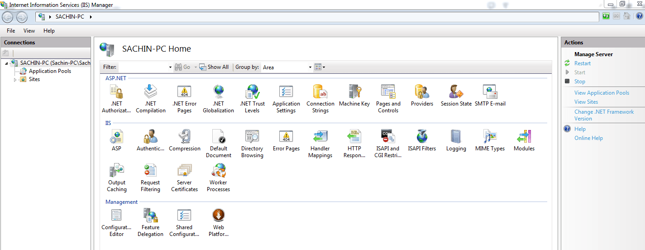This screenshot has width=645, height=250.
Task: Open IIS Error Pages feature
Action: (x=286, y=140)
